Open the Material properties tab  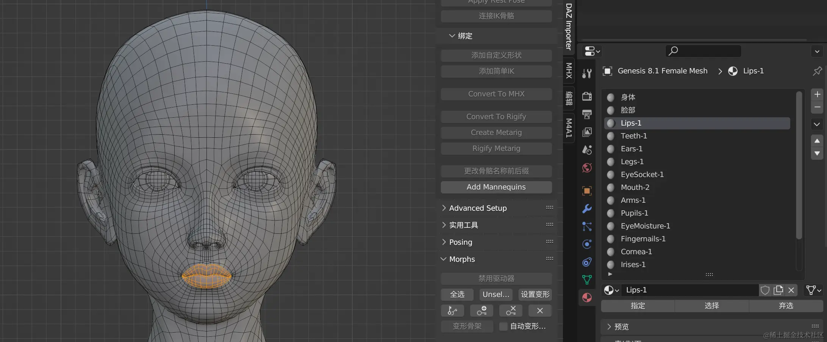click(587, 298)
